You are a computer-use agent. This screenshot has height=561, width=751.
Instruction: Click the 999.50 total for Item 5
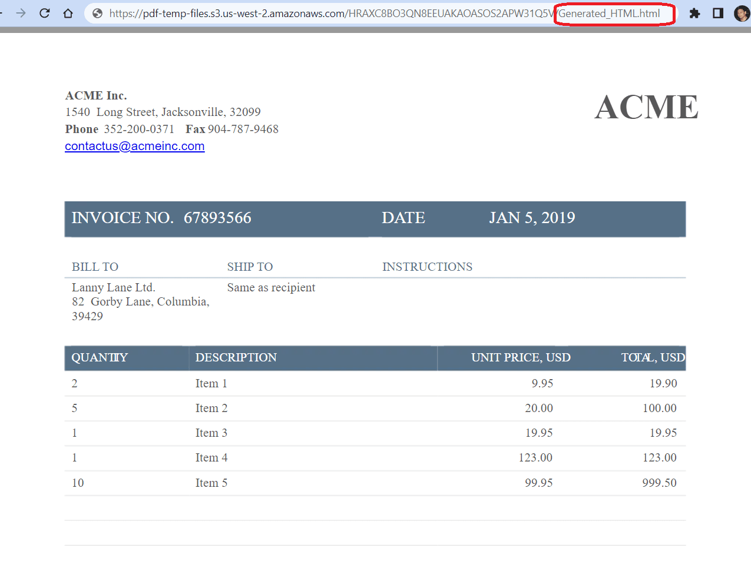[659, 483]
